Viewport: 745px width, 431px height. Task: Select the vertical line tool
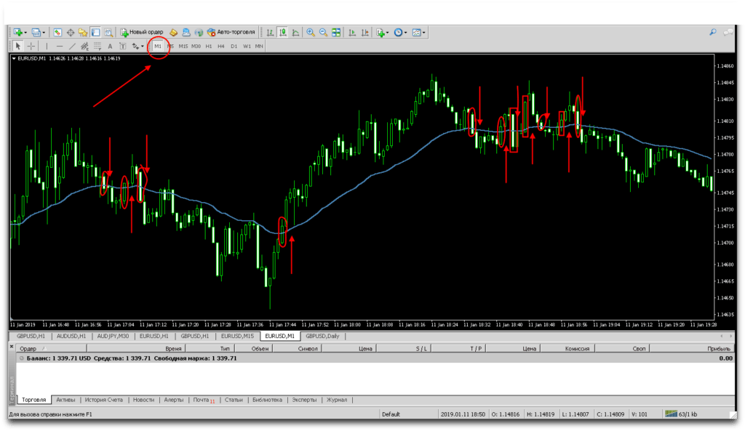(x=47, y=46)
